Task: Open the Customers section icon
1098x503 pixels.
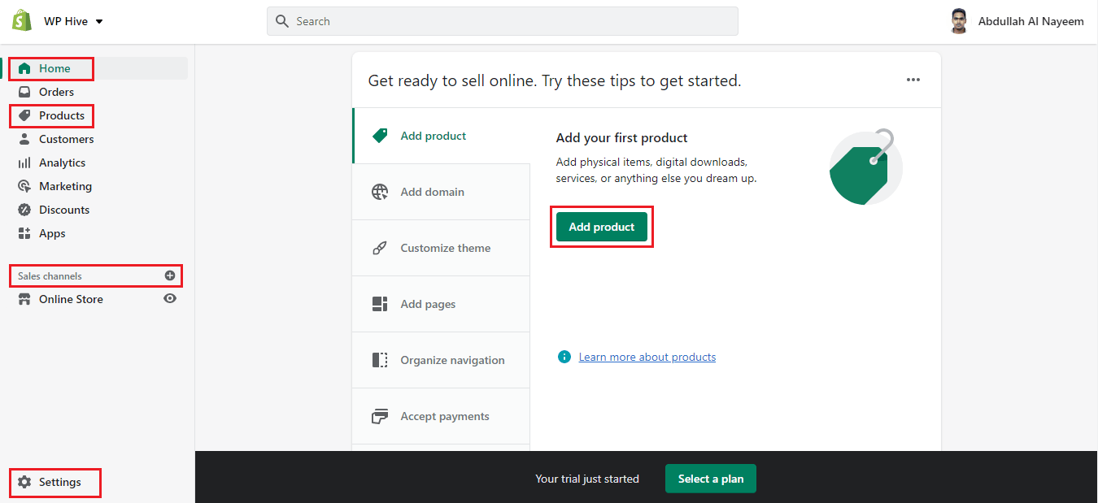Action: [x=24, y=139]
